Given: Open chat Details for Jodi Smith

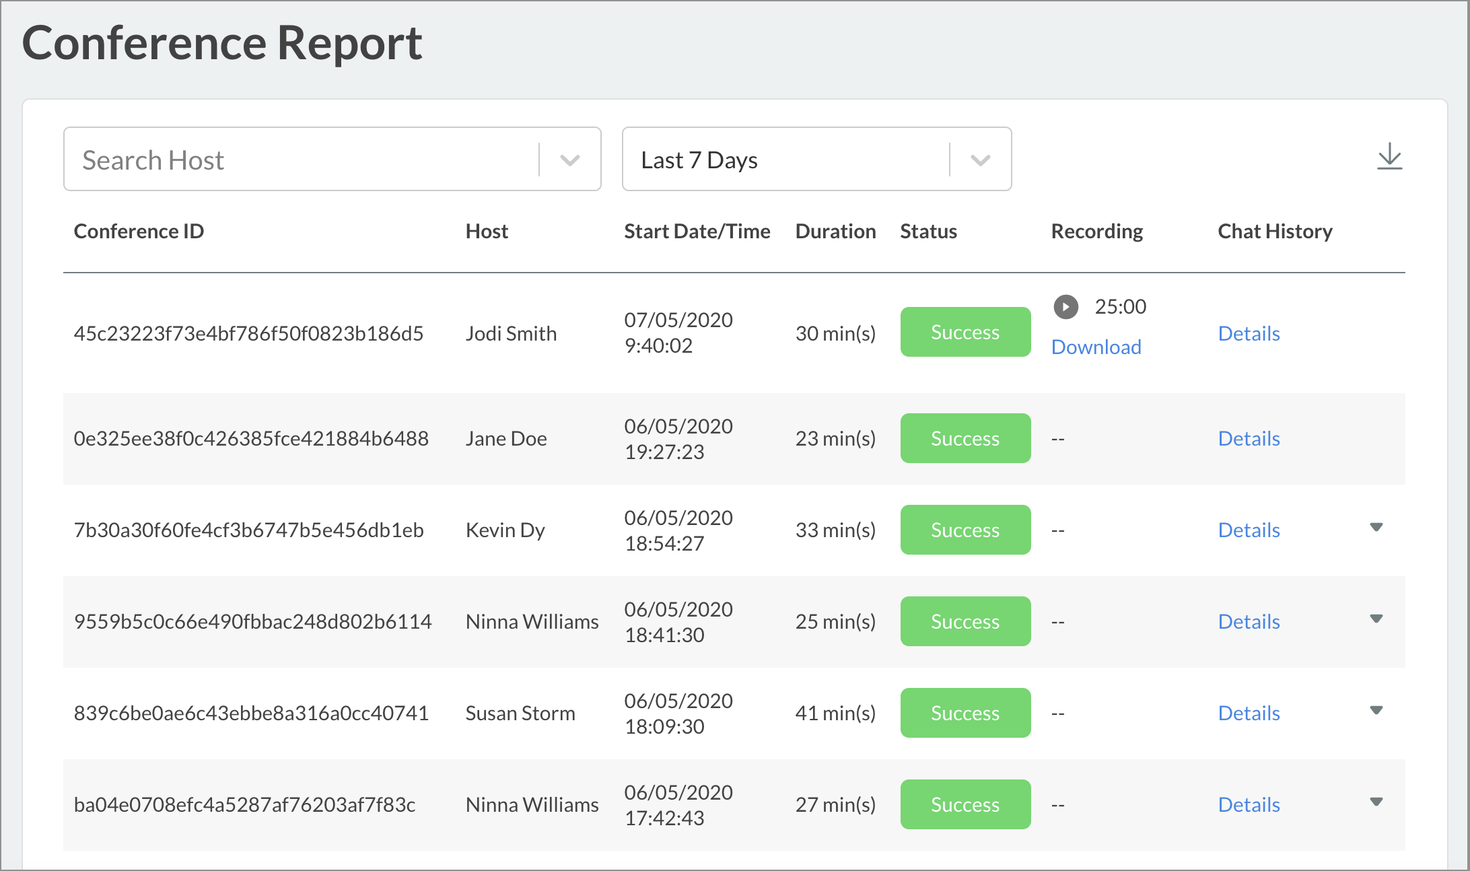Looking at the screenshot, I should [1249, 334].
